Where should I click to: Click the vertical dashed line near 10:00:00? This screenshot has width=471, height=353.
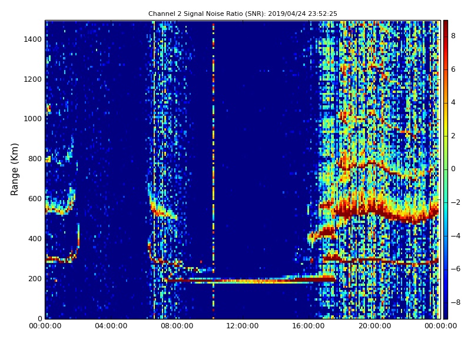(x=214, y=171)
